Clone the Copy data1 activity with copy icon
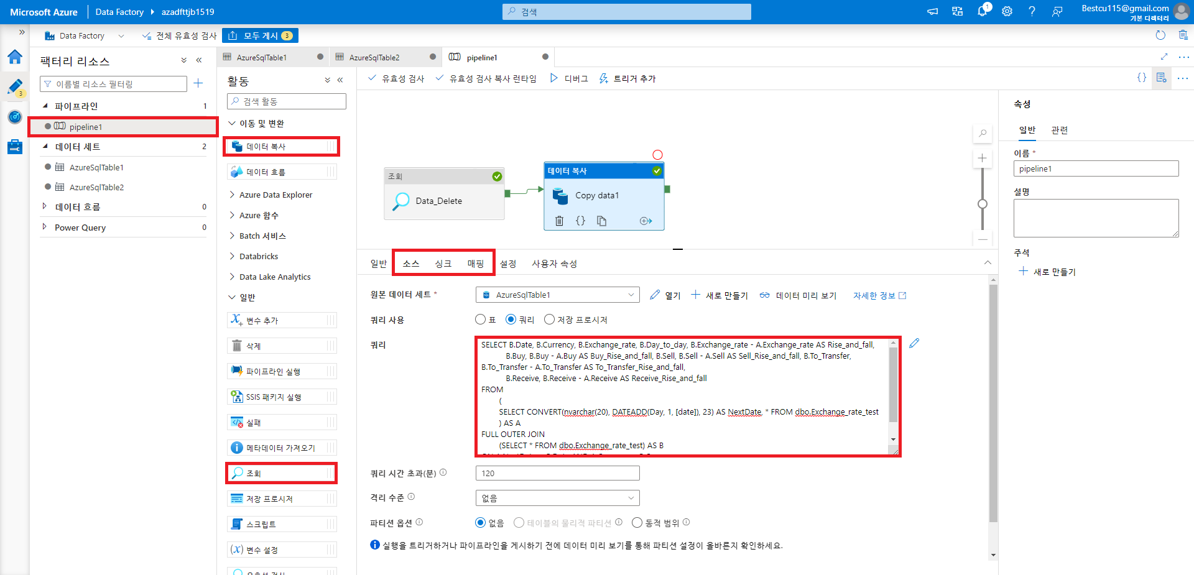The height and width of the screenshot is (575, 1194). coord(601,221)
